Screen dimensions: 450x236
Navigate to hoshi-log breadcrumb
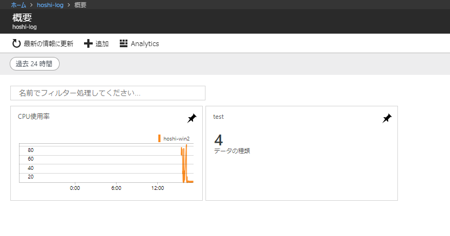click(50, 5)
